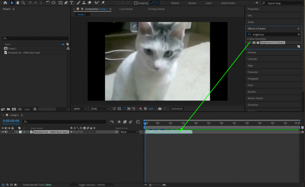Select the Zoom tool
This screenshot has height=187, width=305.
(22, 3)
